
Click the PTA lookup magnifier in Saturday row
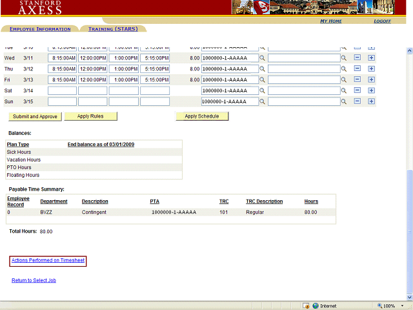pyautogui.click(x=263, y=91)
